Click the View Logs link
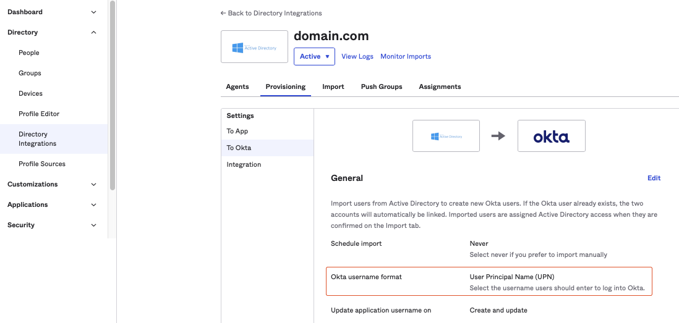 (x=357, y=56)
